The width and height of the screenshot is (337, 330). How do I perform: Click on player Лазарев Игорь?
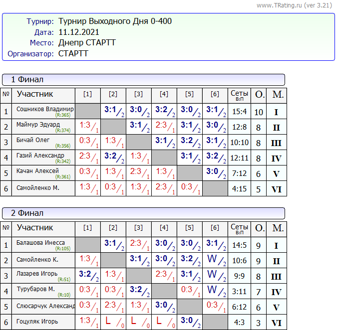37,273
